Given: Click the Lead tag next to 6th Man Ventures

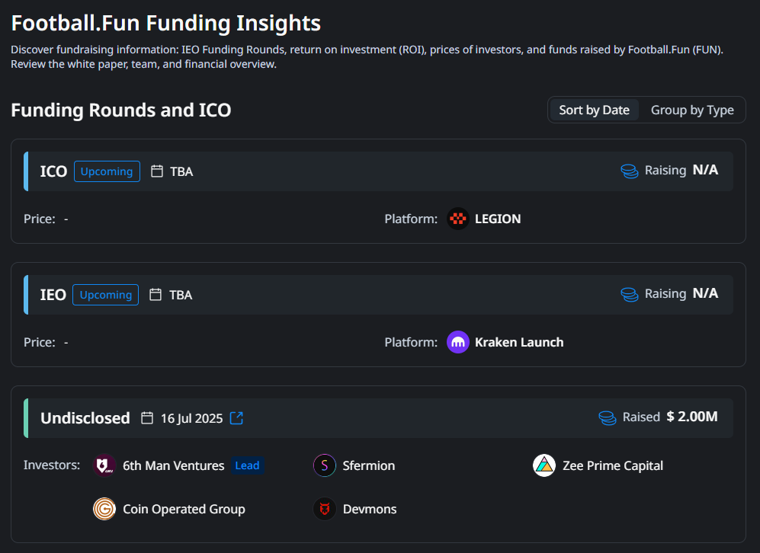Looking at the screenshot, I should click(247, 465).
